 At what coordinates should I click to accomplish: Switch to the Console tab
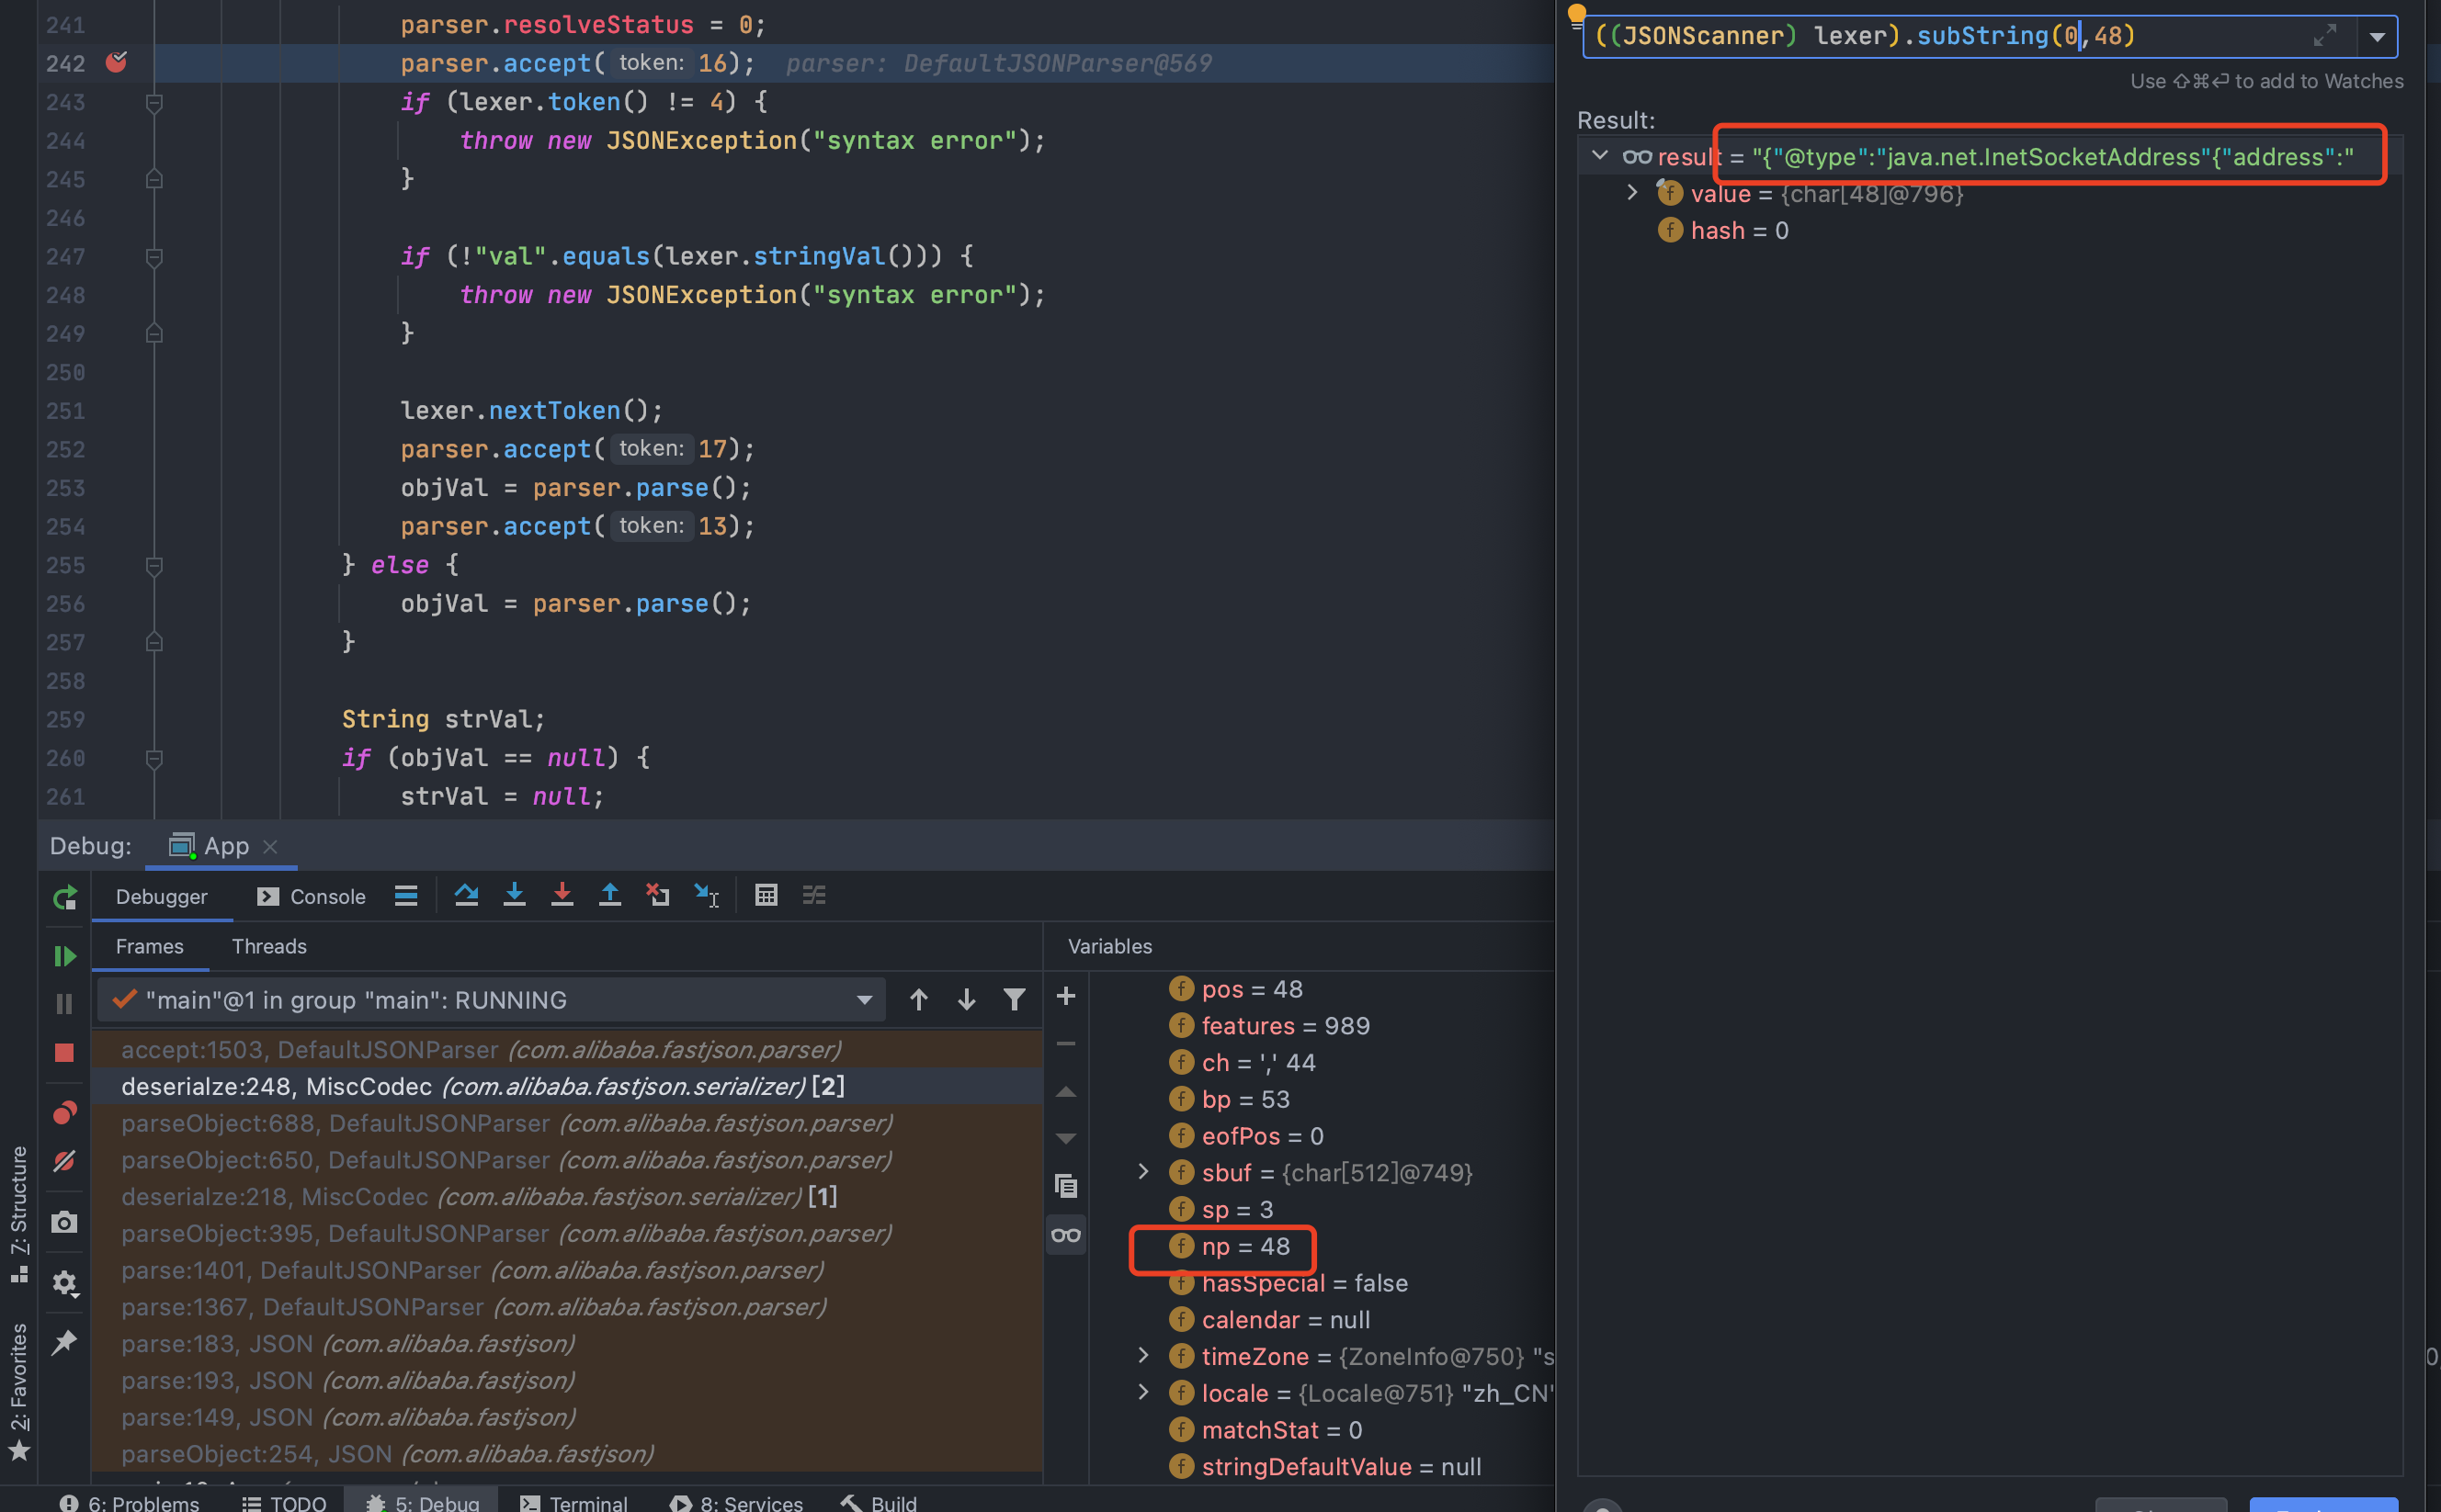(312, 896)
